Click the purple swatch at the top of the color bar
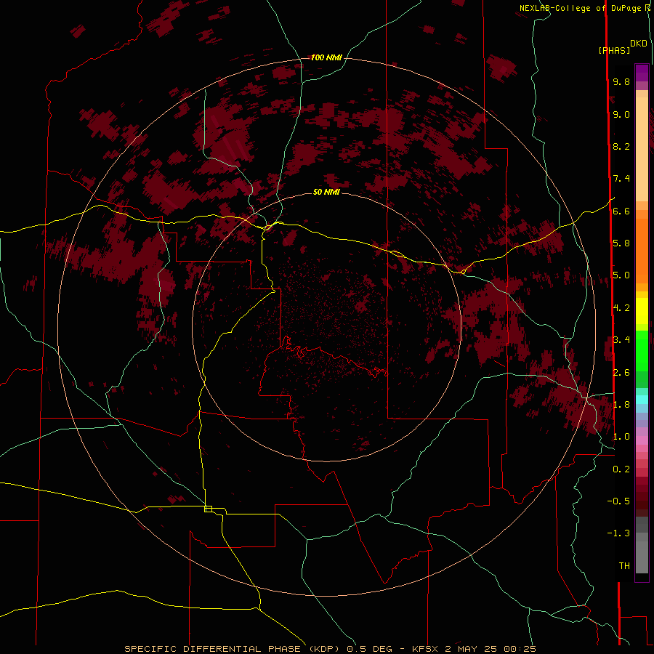The width and height of the screenshot is (654, 654). (642, 73)
